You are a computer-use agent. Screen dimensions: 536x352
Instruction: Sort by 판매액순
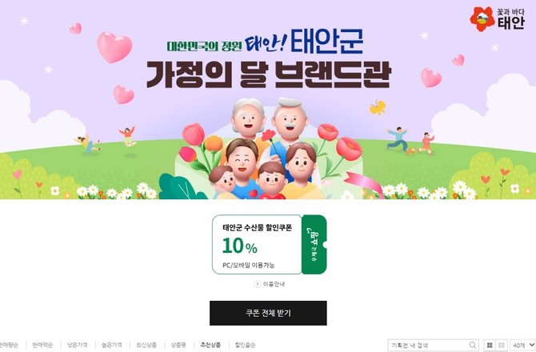click(x=42, y=345)
